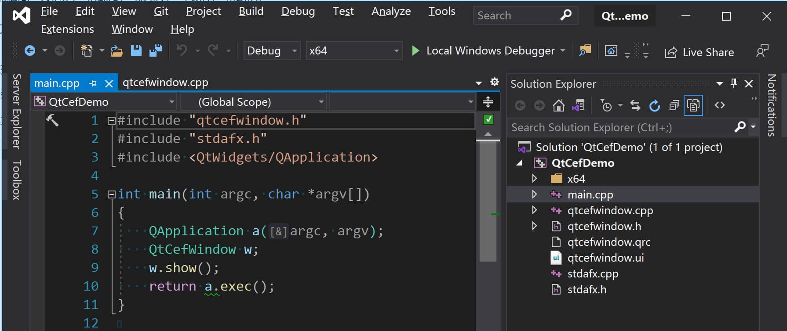Click the Live Share icon

tap(671, 53)
